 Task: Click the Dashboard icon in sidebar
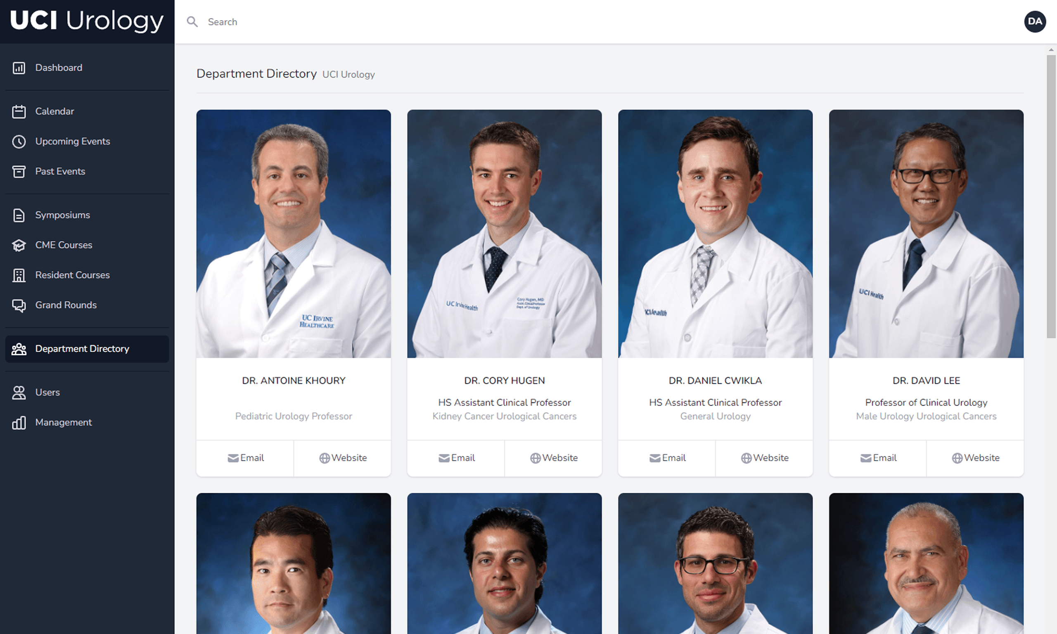pyautogui.click(x=20, y=67)
